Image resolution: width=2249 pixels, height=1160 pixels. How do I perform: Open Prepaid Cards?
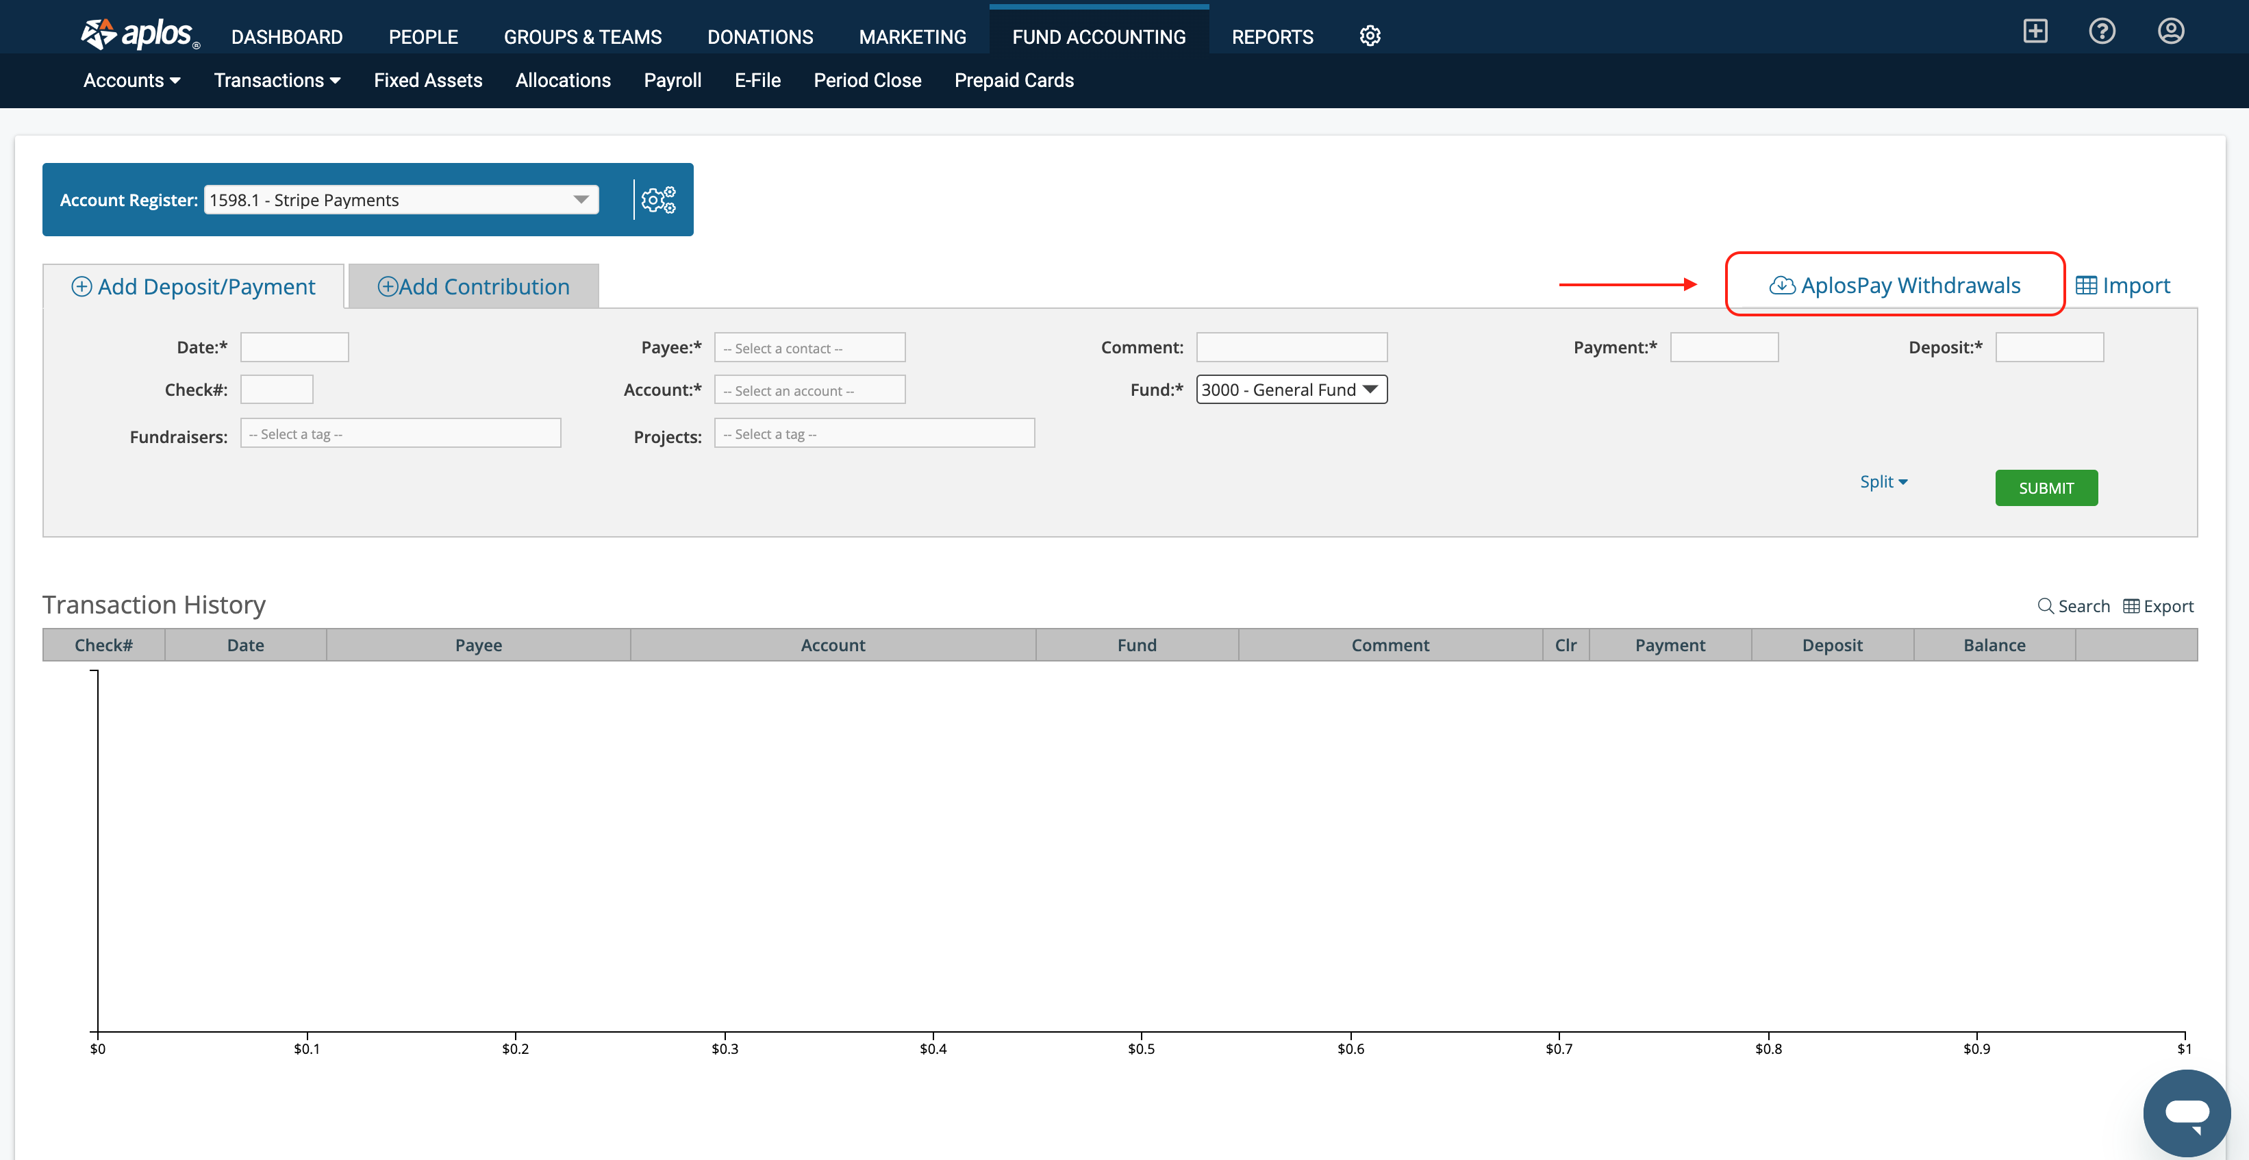coord(1014,80)
